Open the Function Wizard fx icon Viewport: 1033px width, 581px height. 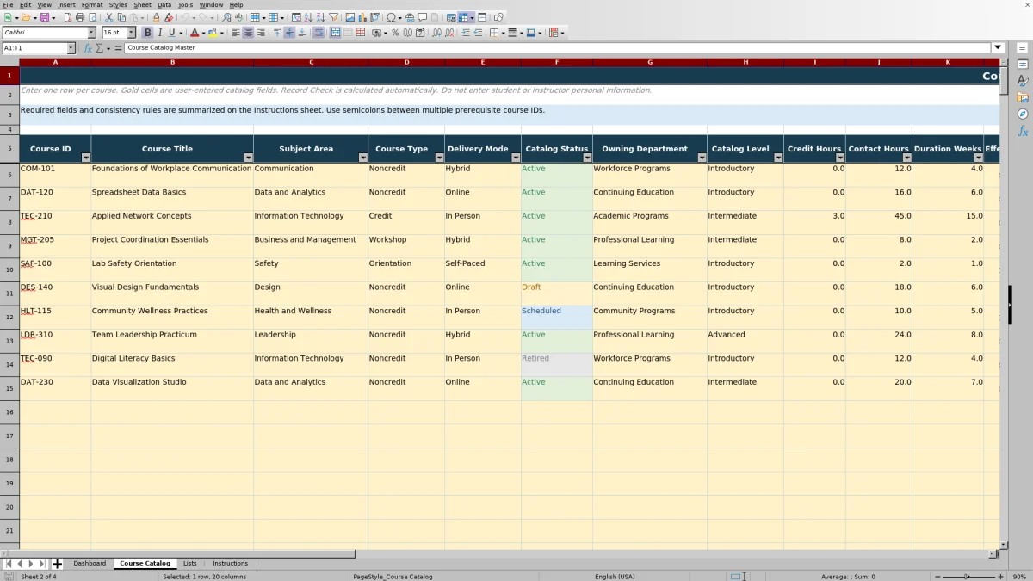tap(87, 48)
